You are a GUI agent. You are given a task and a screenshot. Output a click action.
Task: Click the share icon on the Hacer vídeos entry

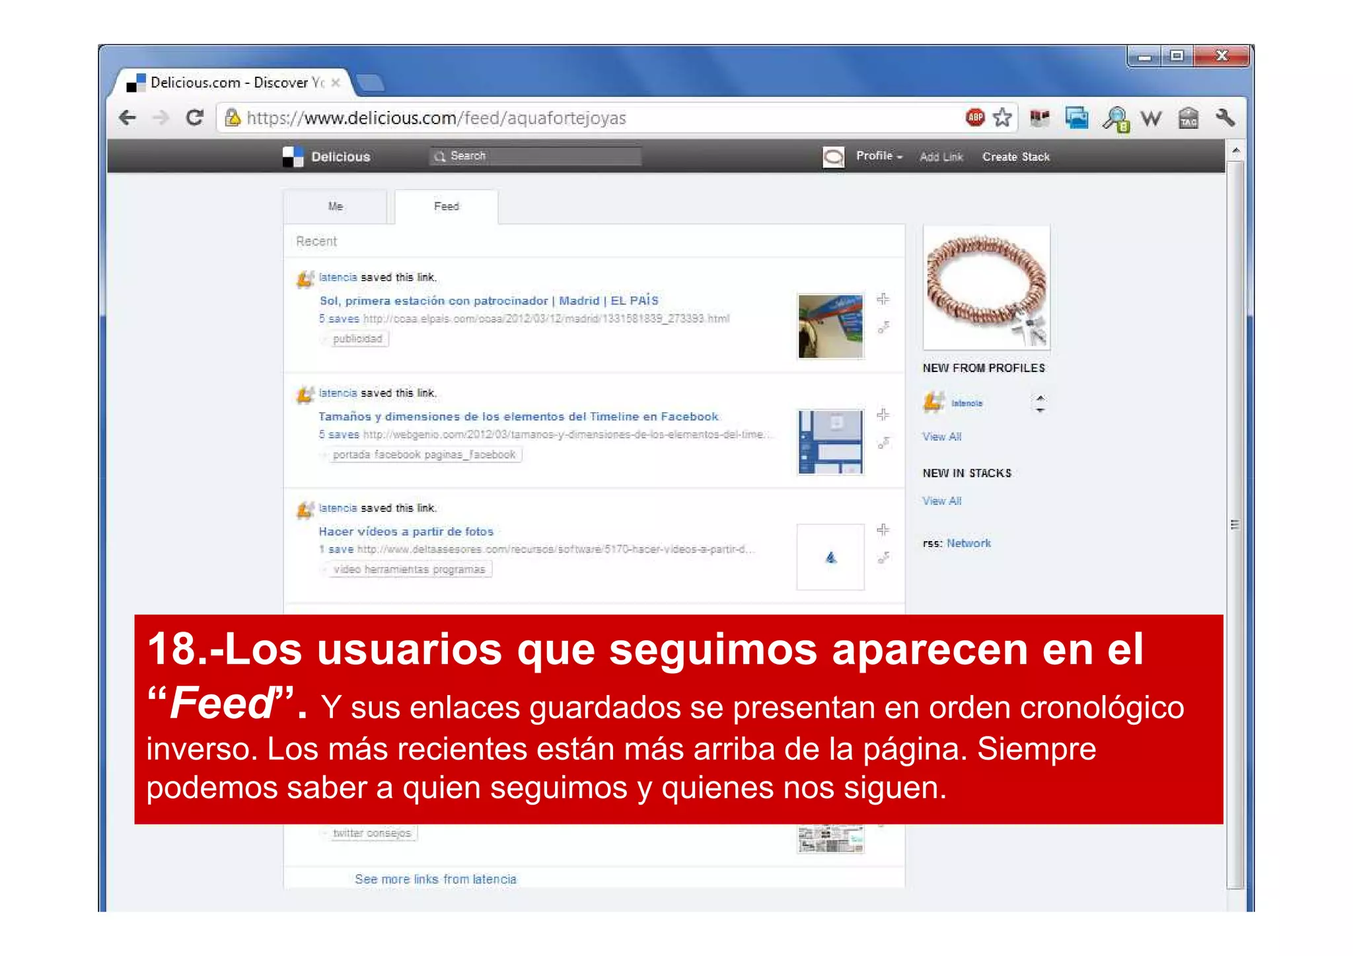883,558
